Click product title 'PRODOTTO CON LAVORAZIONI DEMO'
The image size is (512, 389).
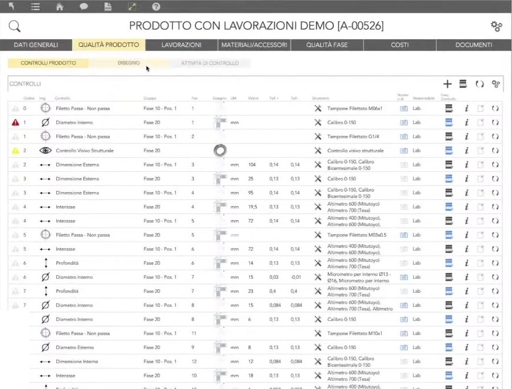click(x=232, y=26)
